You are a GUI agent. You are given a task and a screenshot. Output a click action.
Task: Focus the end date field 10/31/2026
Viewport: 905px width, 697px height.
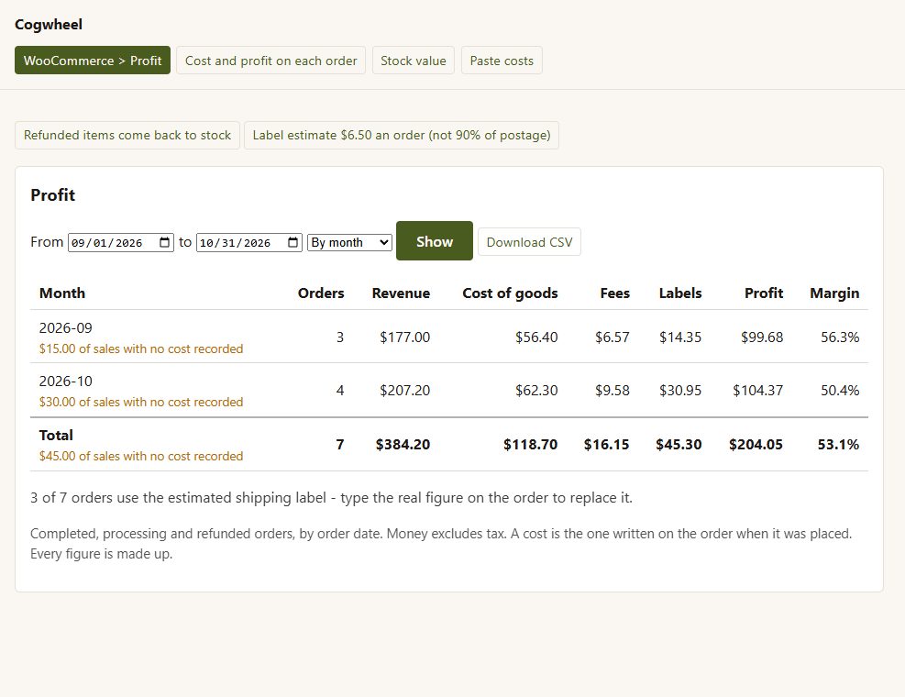pyautogui.click(x=248, y=242)
